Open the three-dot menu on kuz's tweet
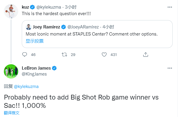The image size is (178, 117). point(170,7)
